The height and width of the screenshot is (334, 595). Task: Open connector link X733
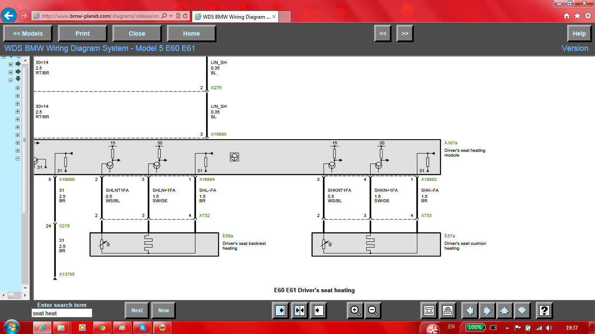click(x=426, y=215)
